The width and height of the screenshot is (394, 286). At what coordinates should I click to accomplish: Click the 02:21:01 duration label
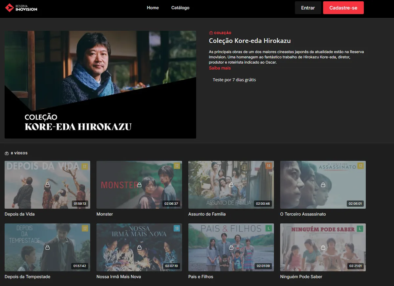pyautogui.click(x=355, y=266)
